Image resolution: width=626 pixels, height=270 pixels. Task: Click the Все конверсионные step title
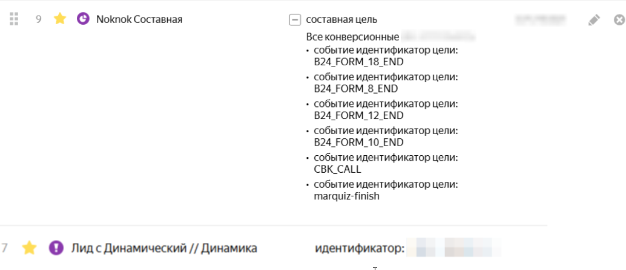(352, 37)
